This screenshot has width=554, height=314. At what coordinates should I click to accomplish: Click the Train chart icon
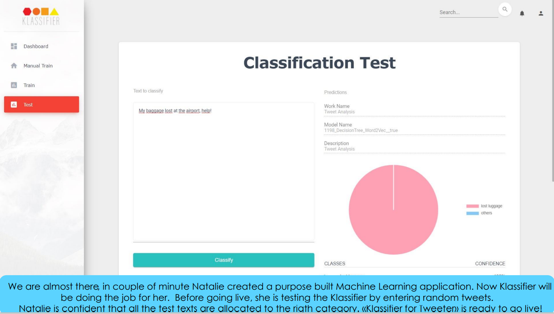14,85
